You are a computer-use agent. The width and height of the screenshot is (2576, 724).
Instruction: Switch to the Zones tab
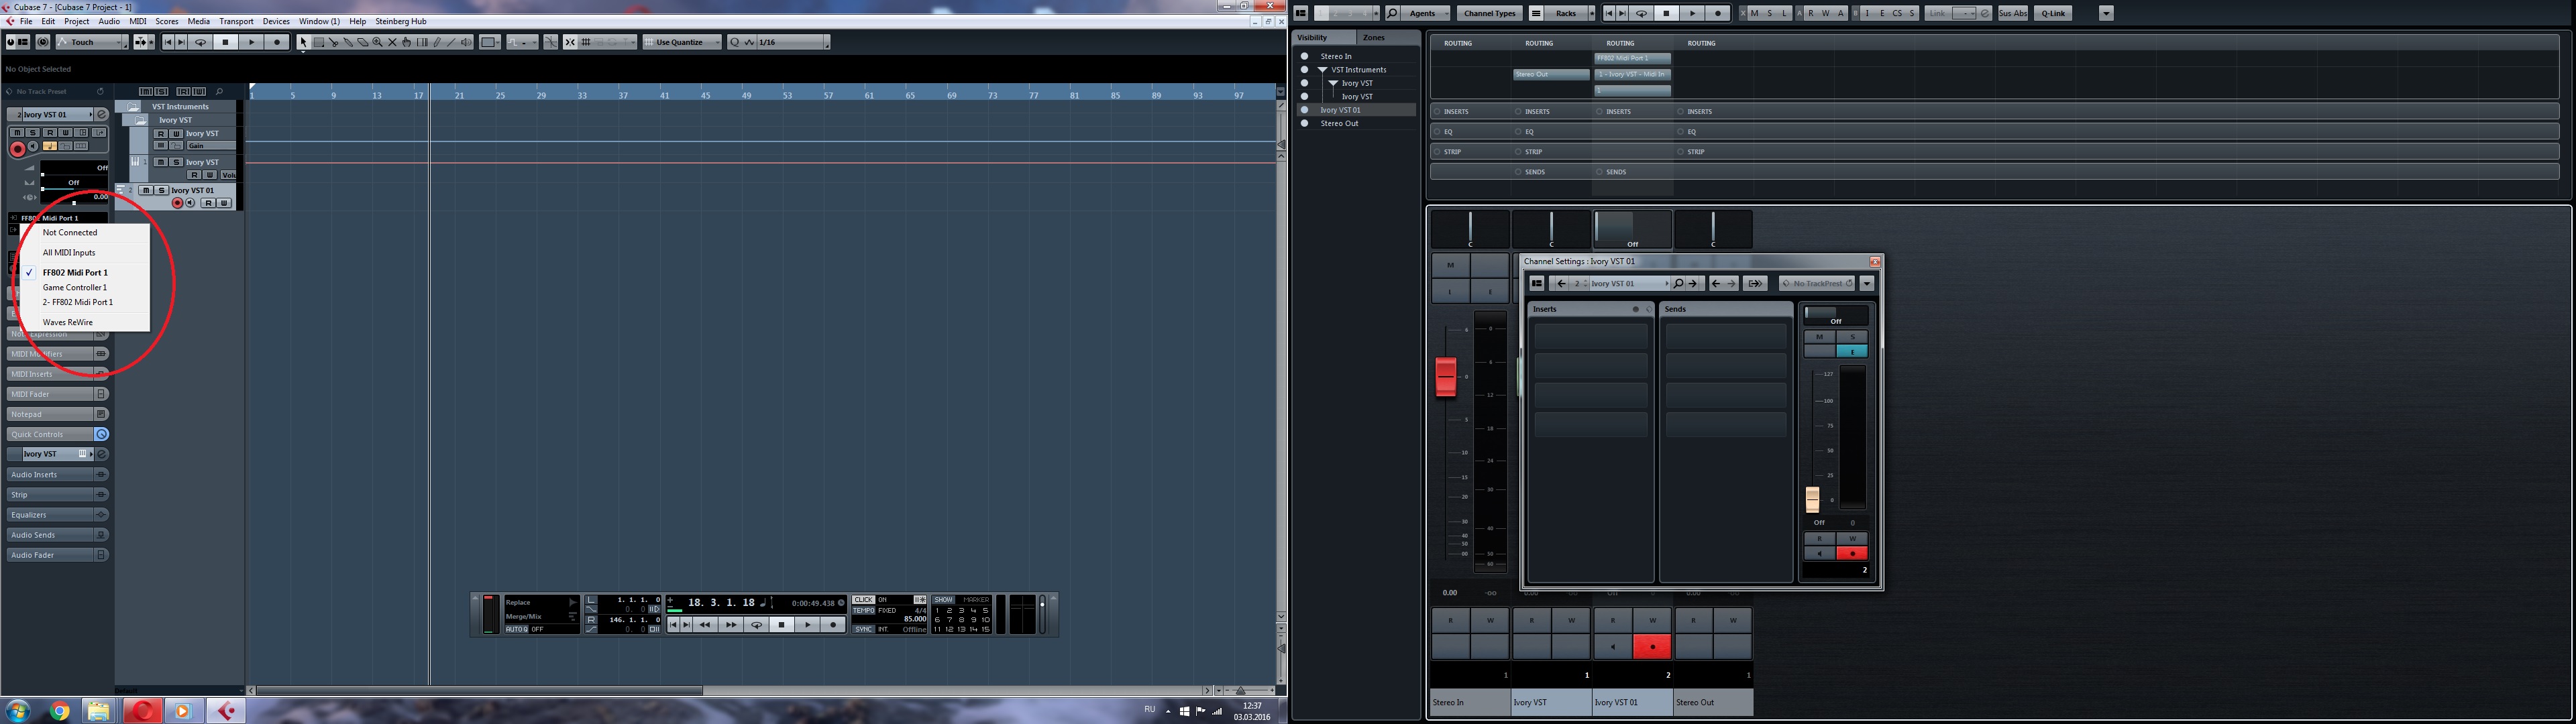(x=1374, y=37)
